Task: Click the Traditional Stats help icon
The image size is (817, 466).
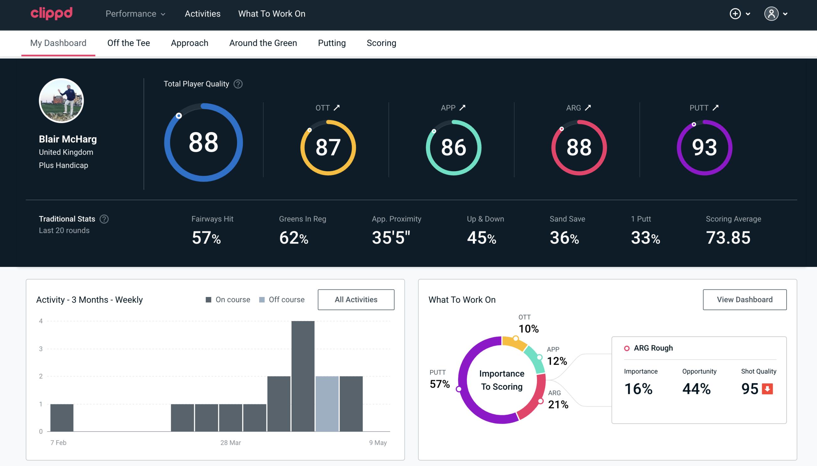Action: (x=104, y=218)
